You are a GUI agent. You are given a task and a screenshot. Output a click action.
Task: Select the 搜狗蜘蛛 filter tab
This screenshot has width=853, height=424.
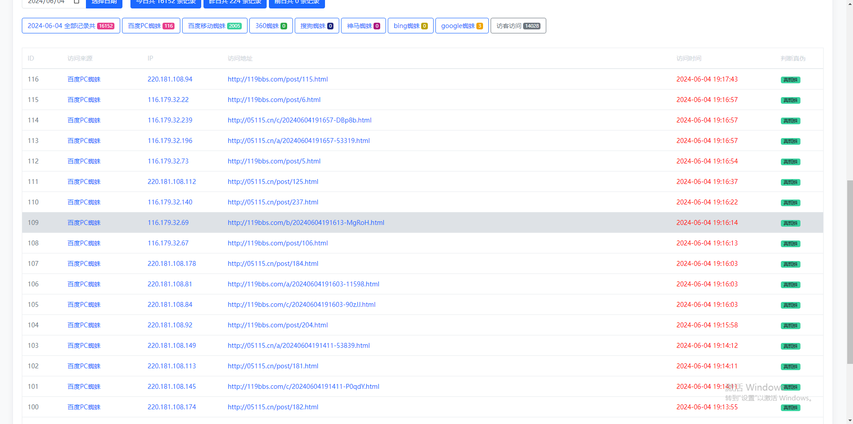(317, 26)
